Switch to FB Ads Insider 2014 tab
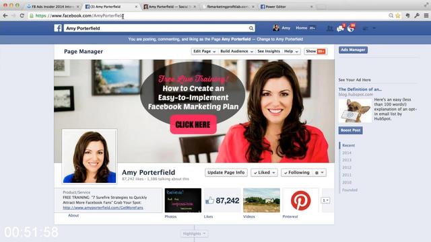The image size is (431, 242). [53, 6]
